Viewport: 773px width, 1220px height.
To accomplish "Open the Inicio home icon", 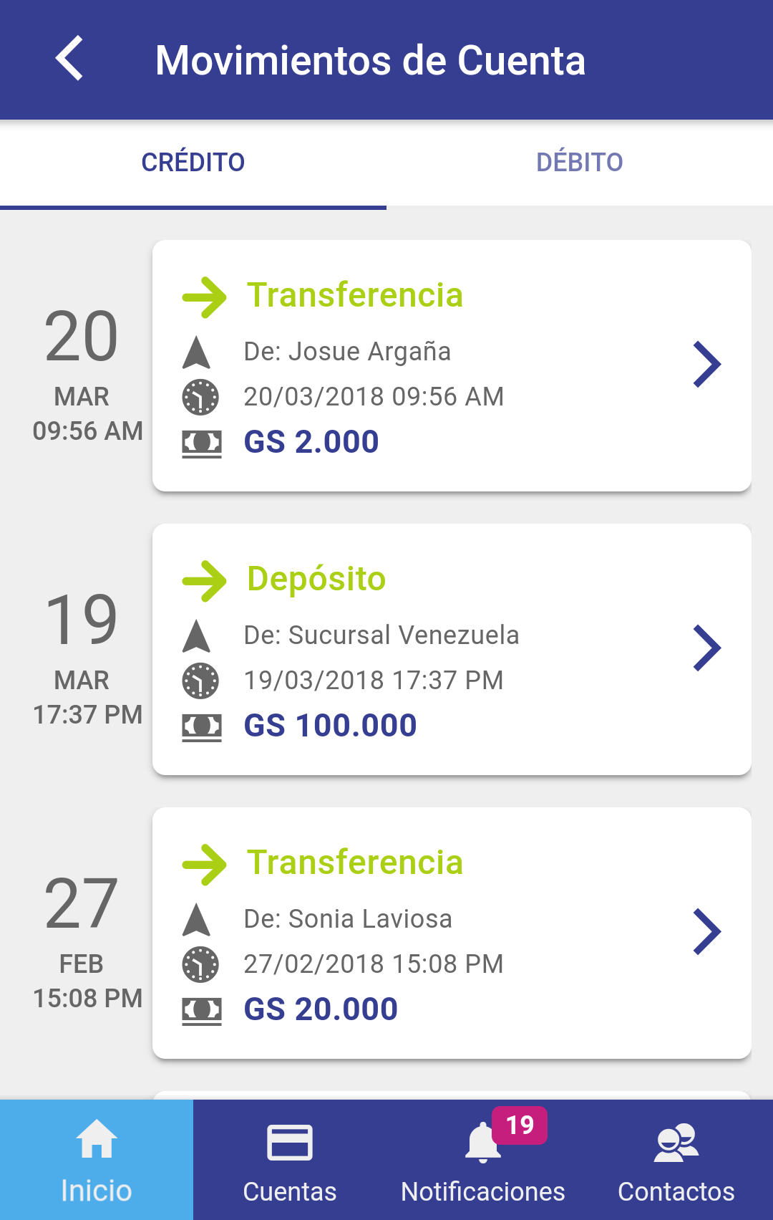I will [x=97, y=1138].
